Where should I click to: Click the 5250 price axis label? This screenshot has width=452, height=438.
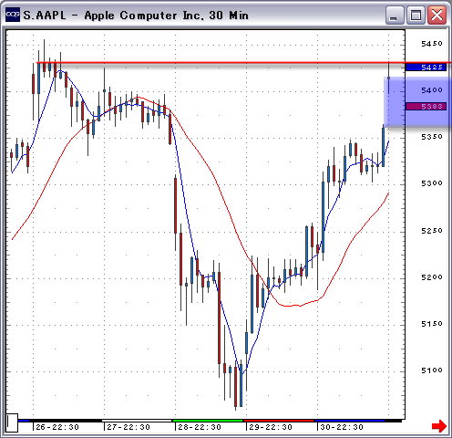point(432,231)
